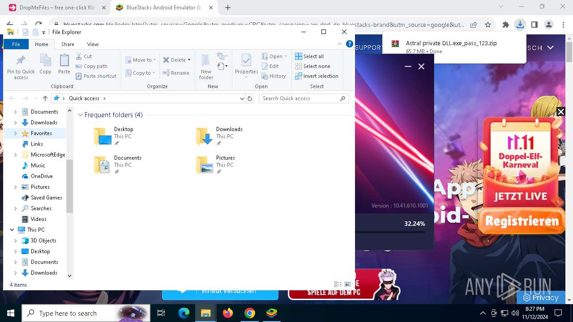Image resolution: width=573 pixels, height=322 pixels.
Task: Click the refresh button beside address bar
Action: coord(250,98)
